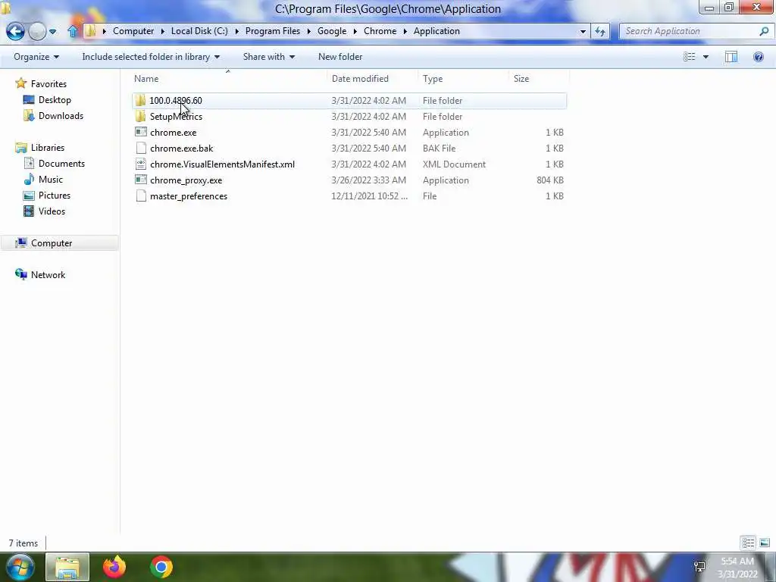Viewport: 776px width, 582px height.
Task: Launch Firefox from the taskbar
Action: [114, 567]
